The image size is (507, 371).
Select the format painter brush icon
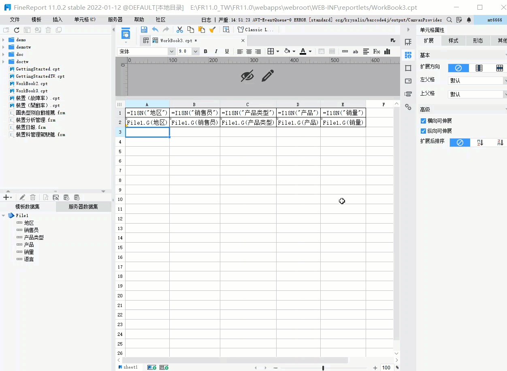pos(212,30)
